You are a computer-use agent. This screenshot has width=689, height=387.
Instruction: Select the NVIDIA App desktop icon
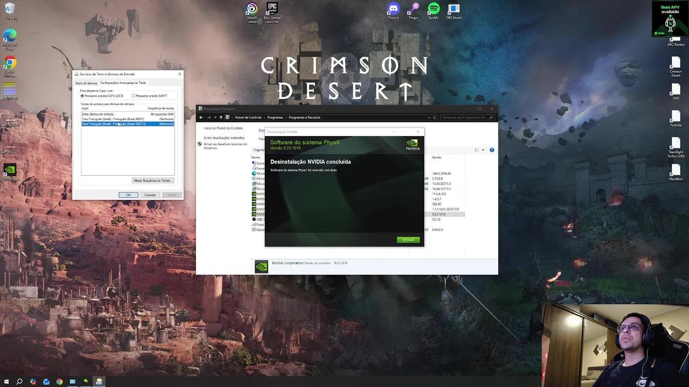[10, 173]
